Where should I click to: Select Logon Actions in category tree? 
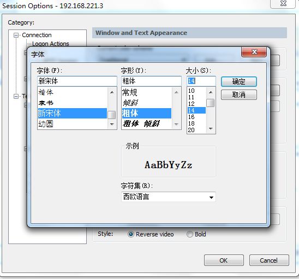51,44
